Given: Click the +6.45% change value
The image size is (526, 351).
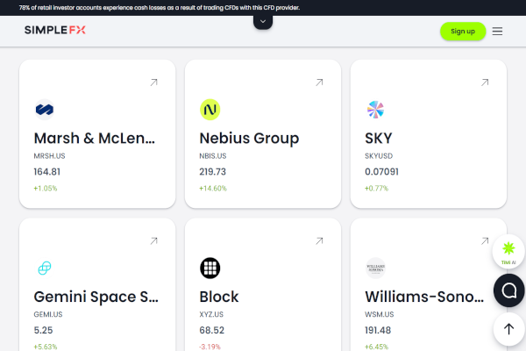Looking at the screenshot, I should coord(376,347).
